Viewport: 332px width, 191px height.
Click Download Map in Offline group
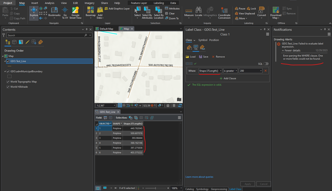[x=276, y=11]
